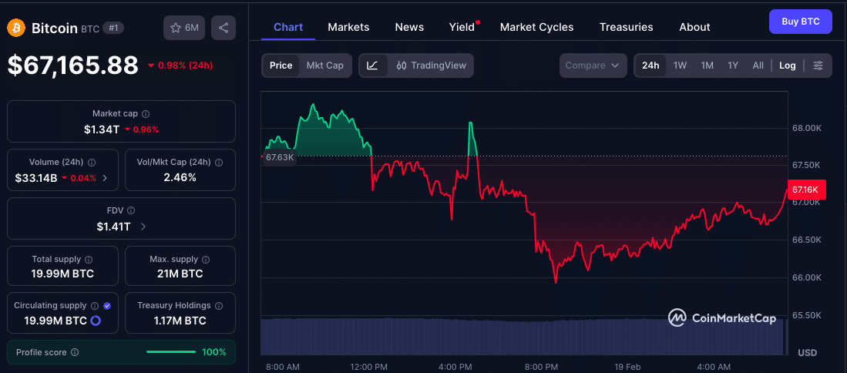Viewport: 847px width, 373px height.
Task: Open the Treasuries tab
Action: click(626, 27)
